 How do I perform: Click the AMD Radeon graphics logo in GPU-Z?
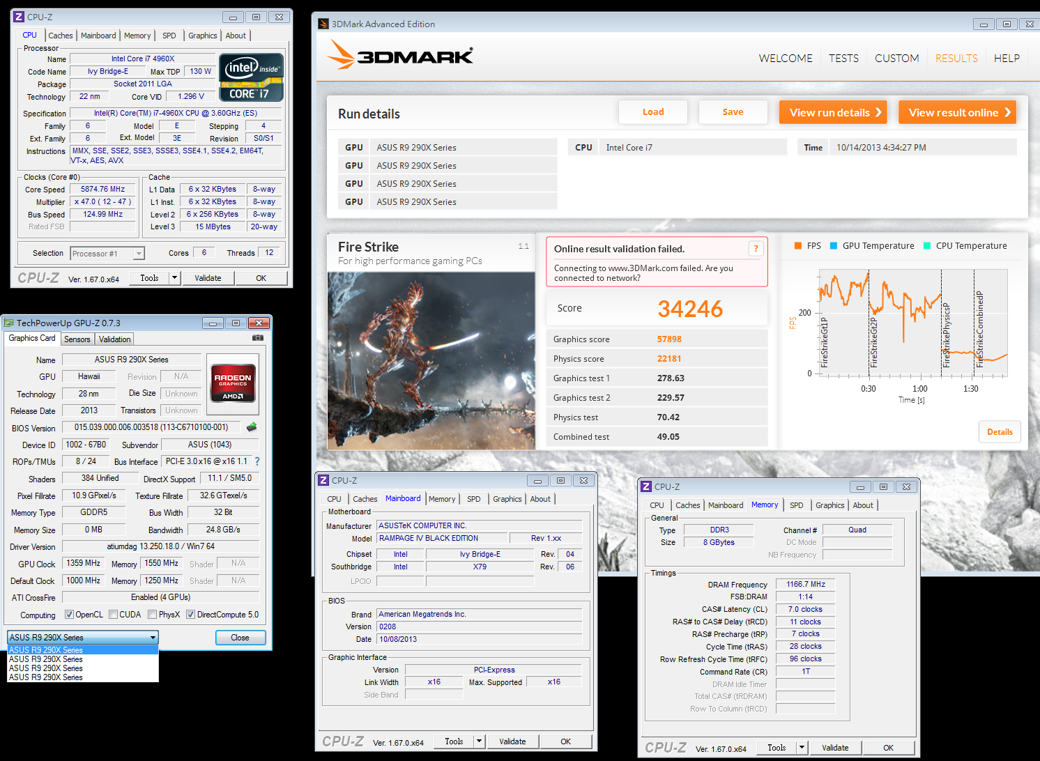(x=232, y=384)
